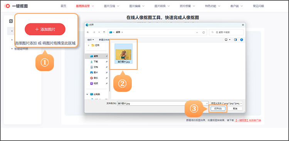The image size is (289, 141).
Task: Go back with the dialog's back arrow
Action: point(88,32)
